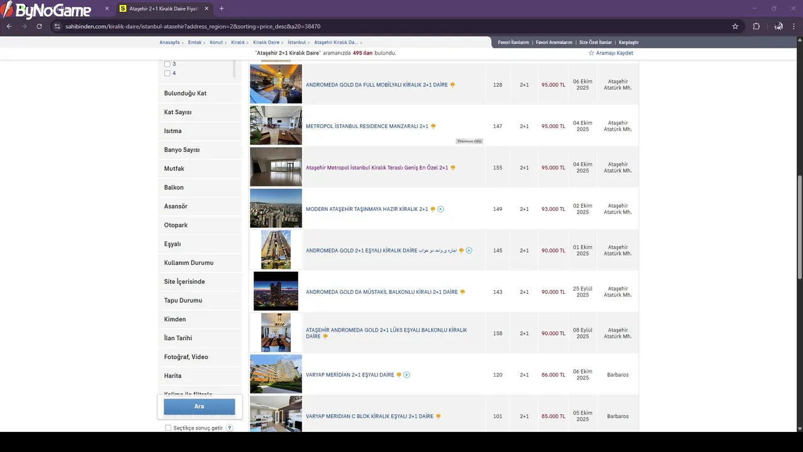Go to Kiralık Daire in the breadcrumb
The height and width of the screenshot is (452, 803).
click(266, 43)
